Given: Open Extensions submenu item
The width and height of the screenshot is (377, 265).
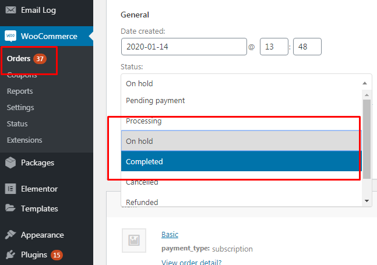Looking at the screenshot, I should point(24,140).
